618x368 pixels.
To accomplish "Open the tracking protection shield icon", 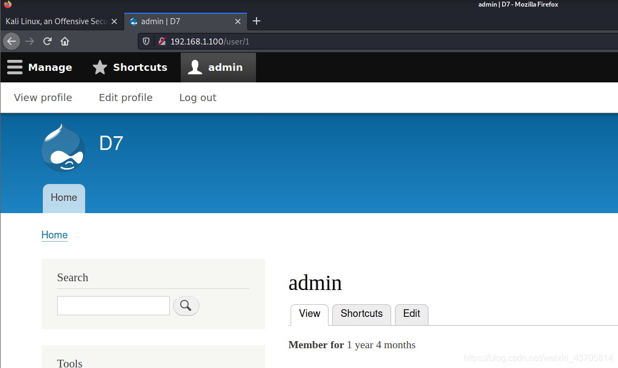I will (x=146, y=41).
